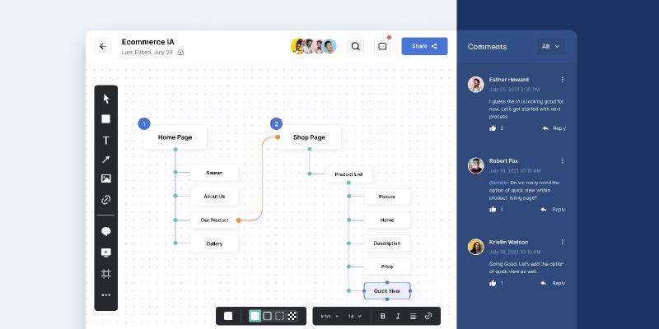659x329 pixels.
Task: Click the white fill color swatch
Action: [228, 316]
